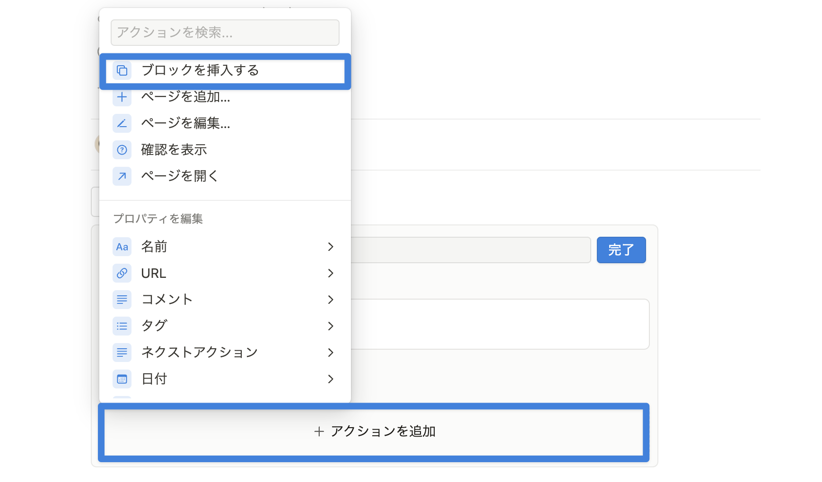
Task: Click the calendar icon beside 日付
Action: point(122,379)
